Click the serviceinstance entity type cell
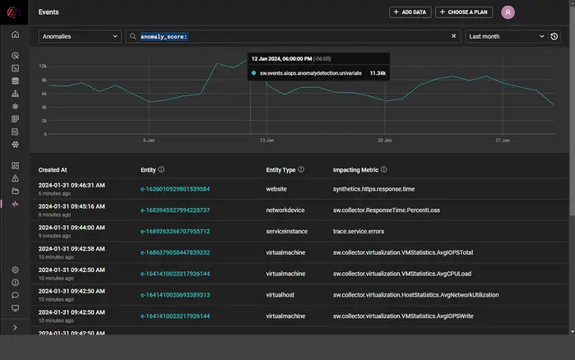 pyautogui.click(x=287, y=232)
